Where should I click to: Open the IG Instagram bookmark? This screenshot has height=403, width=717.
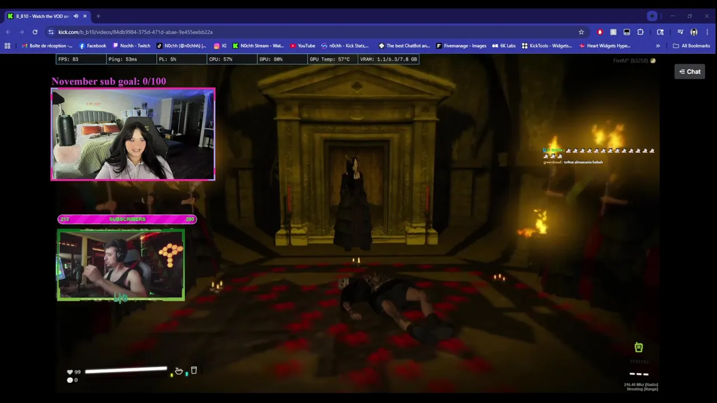[220, 46]
